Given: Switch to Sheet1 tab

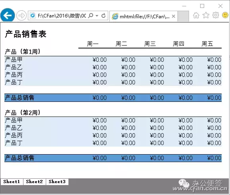Looking at the screenshot, I should 12,182.
